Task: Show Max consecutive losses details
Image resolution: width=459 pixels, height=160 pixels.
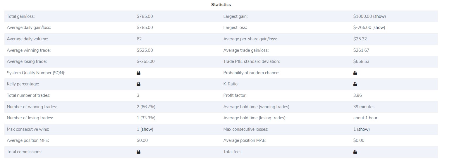Action: point(363,129)
